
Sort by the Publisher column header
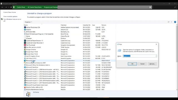pyautogui.click(x=64, y=25)
